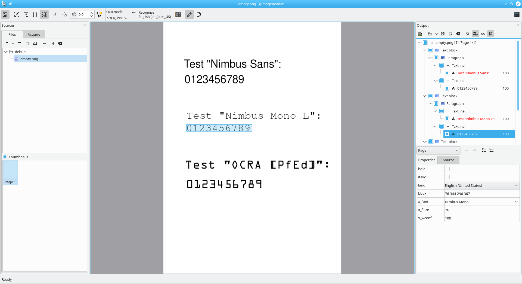
Task: Save the hOCR output to file
Action: 443,33
